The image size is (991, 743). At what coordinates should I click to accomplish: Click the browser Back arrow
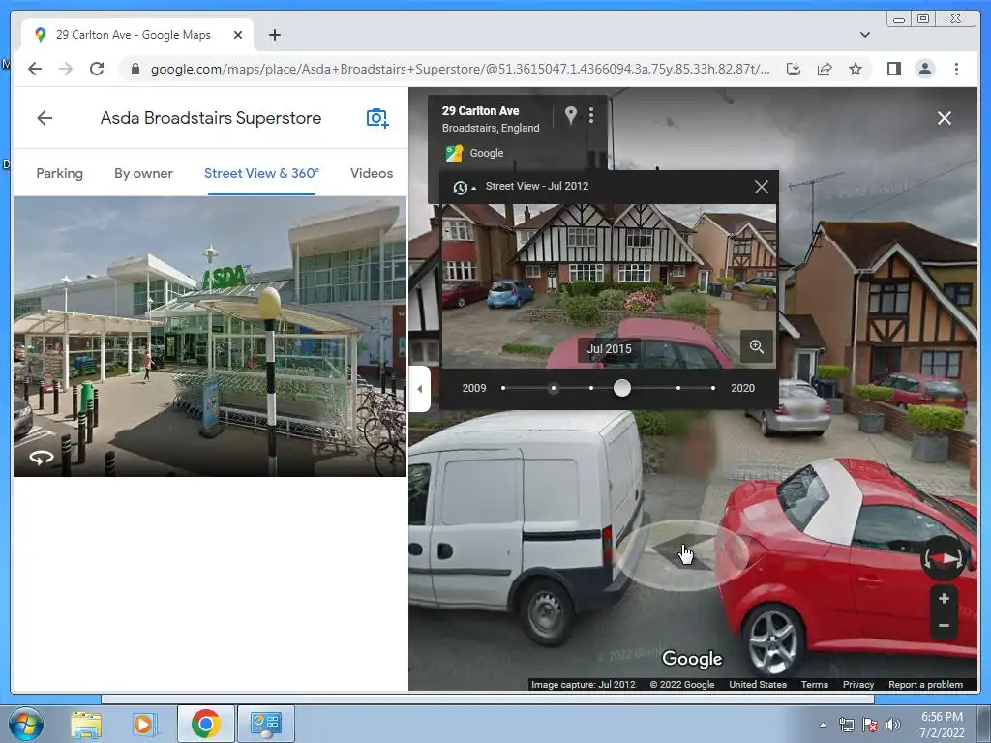(x=35, y=69)
